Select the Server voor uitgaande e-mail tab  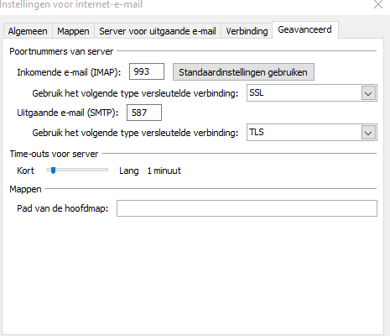click(x=158, y=31)
